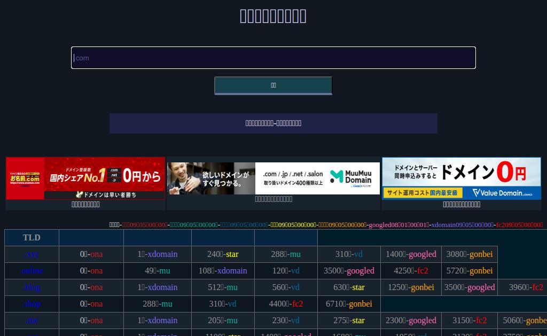Click the caption under the Onamae banner
The image size is (547, 336).
pyautogui.click(x=85, y=205)
